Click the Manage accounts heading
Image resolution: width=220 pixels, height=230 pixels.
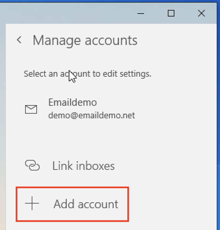point(85,40)
